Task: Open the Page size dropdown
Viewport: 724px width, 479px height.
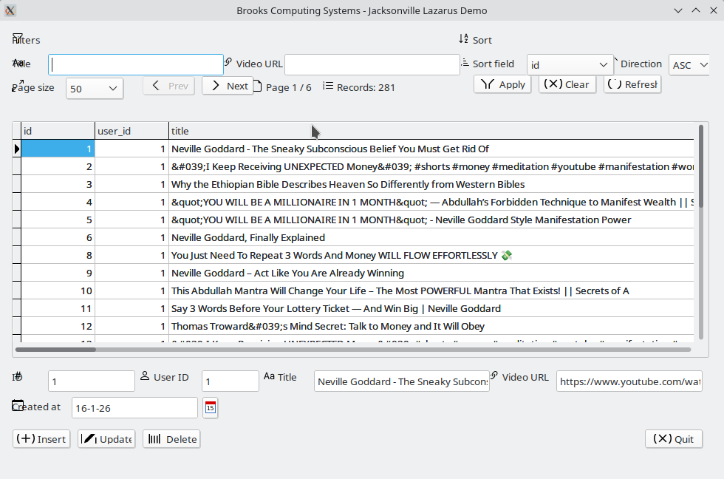Action: (x=95, y=89)
